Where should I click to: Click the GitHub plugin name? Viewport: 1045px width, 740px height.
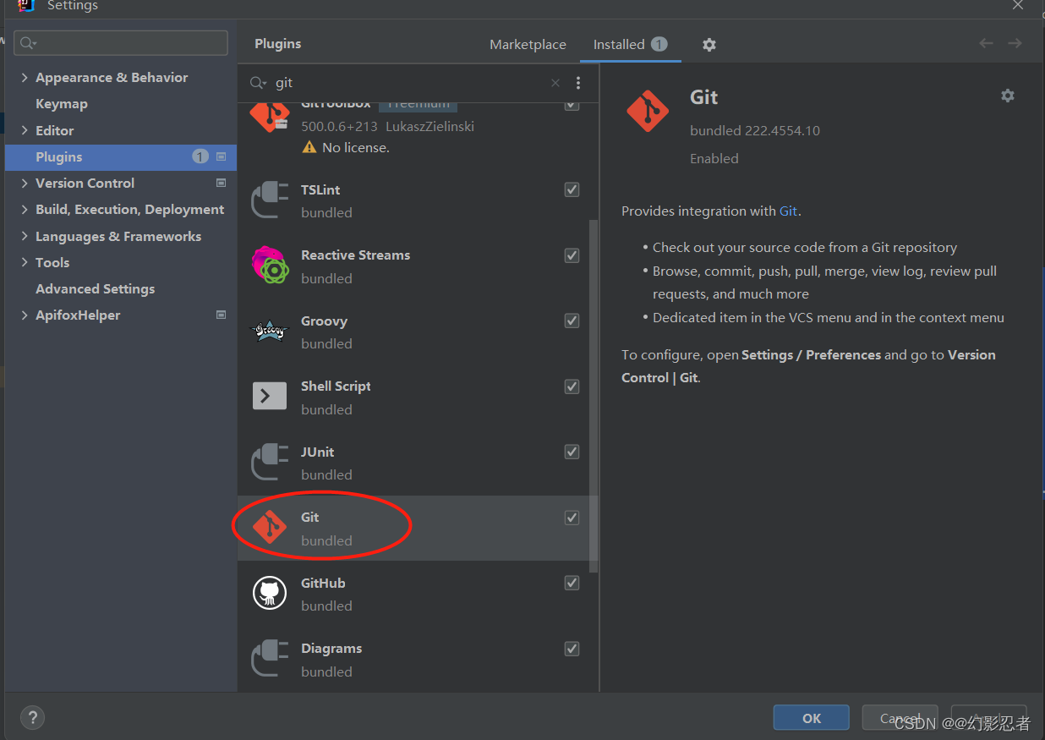(x=323, y=583)
